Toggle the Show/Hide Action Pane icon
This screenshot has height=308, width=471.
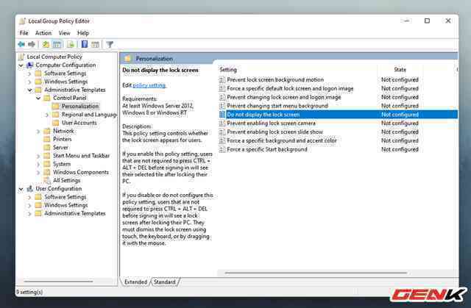point(95,44)
